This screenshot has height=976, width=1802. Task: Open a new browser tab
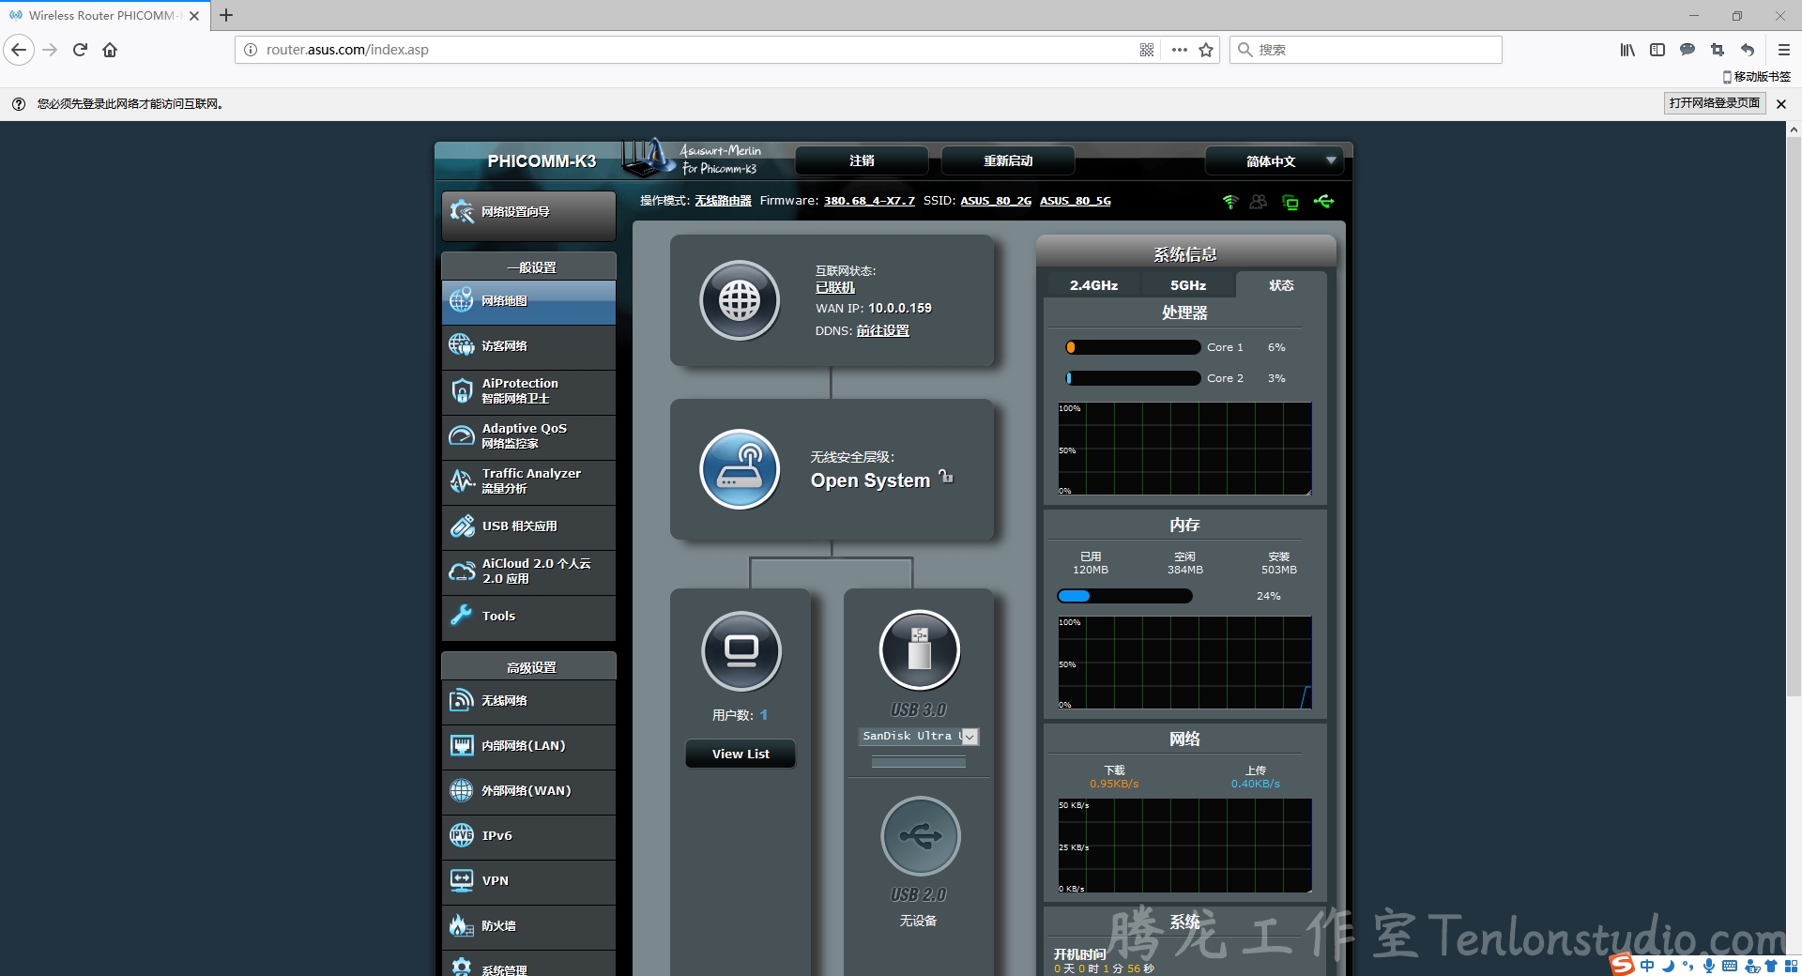pyautogui.click(x=226, y=15)
